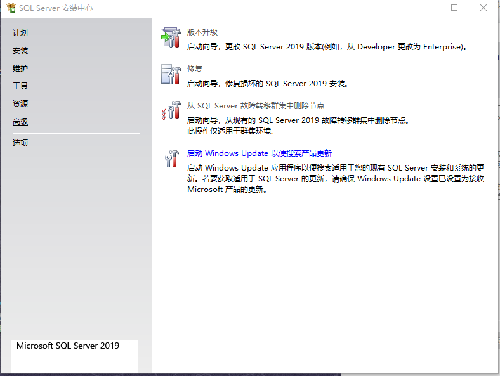The width and height of the screenshot is (500, 376).
Task: Launch the 版本升级 wizard link
Action: click(202, 32)
